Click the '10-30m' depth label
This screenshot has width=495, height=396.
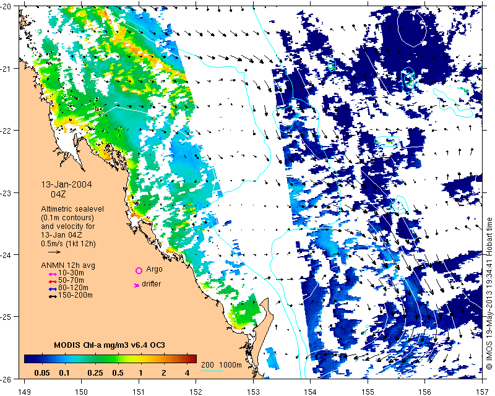pyautogui.click(x=71, y=273)
